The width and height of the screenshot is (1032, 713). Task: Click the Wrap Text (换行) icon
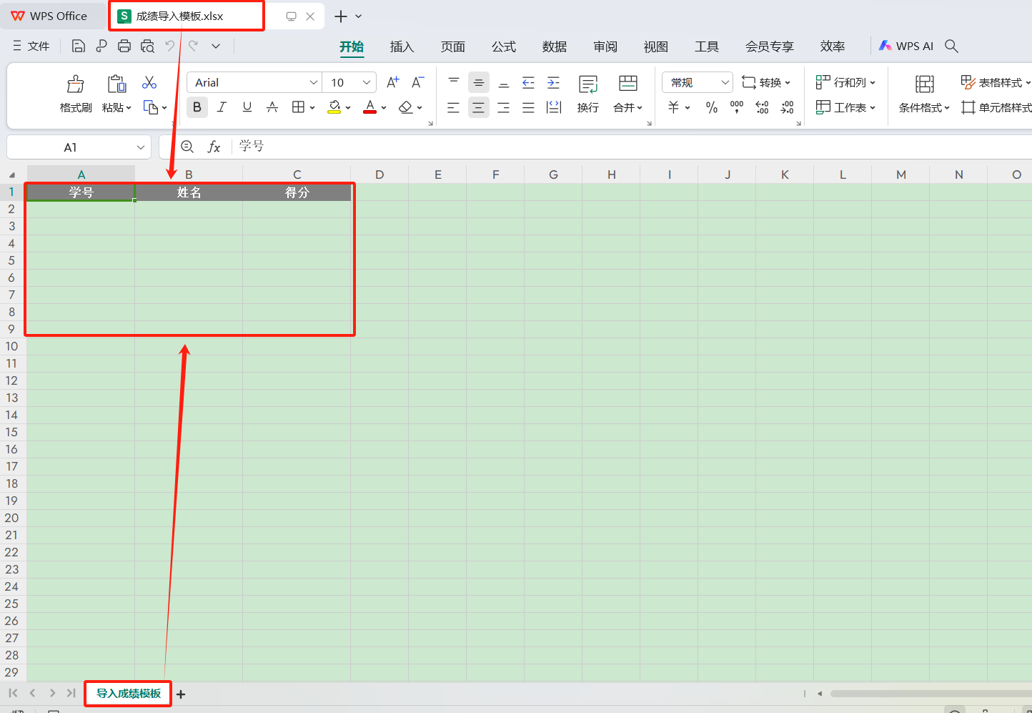[588, 84]
